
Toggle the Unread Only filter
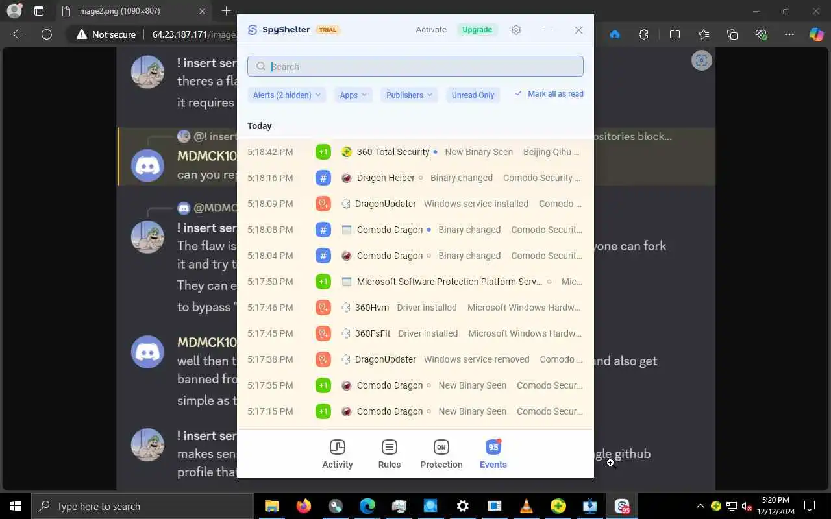pos(473,95)
